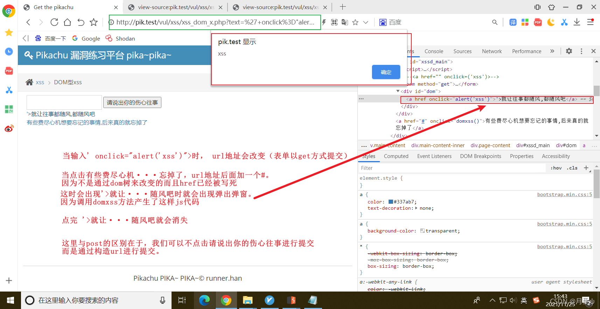The image size is (600, 309).
Task: Open the Weibo icon in left sidebar
Action: tap(9, 129)
